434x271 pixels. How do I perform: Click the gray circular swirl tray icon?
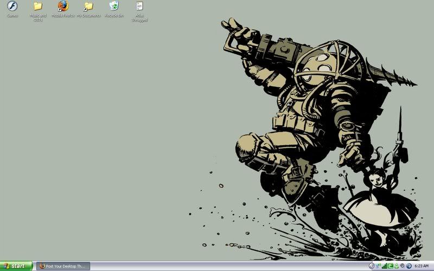point(402,266)
